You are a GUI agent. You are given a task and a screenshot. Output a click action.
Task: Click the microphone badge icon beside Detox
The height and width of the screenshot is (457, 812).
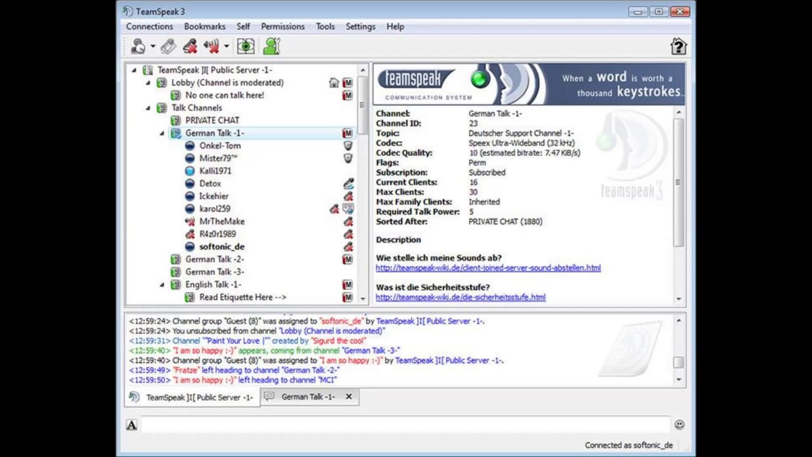pos(348,183)
